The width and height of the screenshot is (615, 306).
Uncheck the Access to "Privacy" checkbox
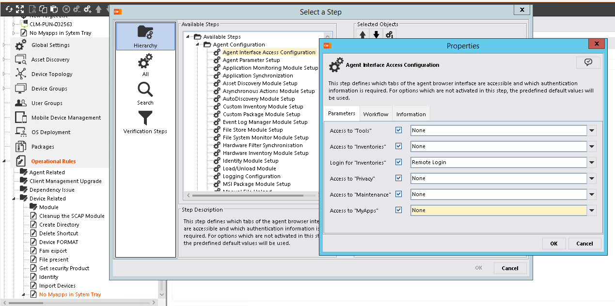(399, 178)
